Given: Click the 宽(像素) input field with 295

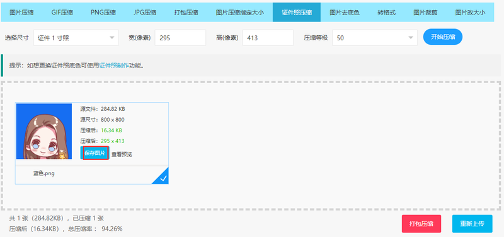Looking at the screenshot, I should [180, 38].
